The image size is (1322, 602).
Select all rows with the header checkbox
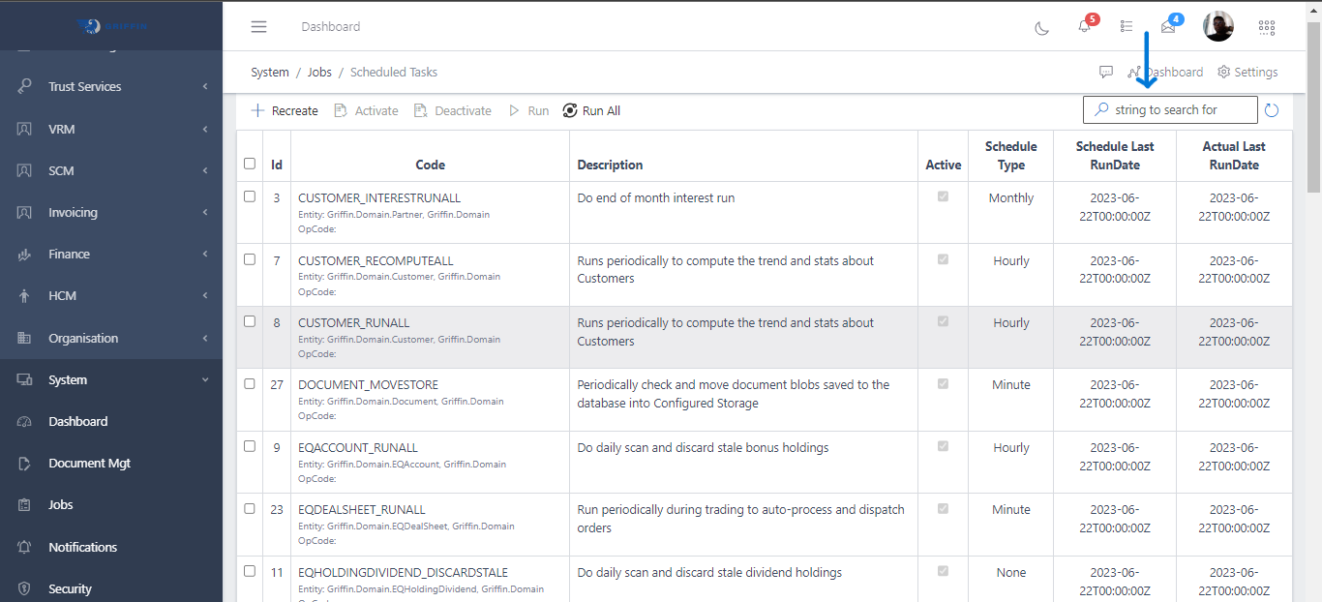tap(250, 164)
